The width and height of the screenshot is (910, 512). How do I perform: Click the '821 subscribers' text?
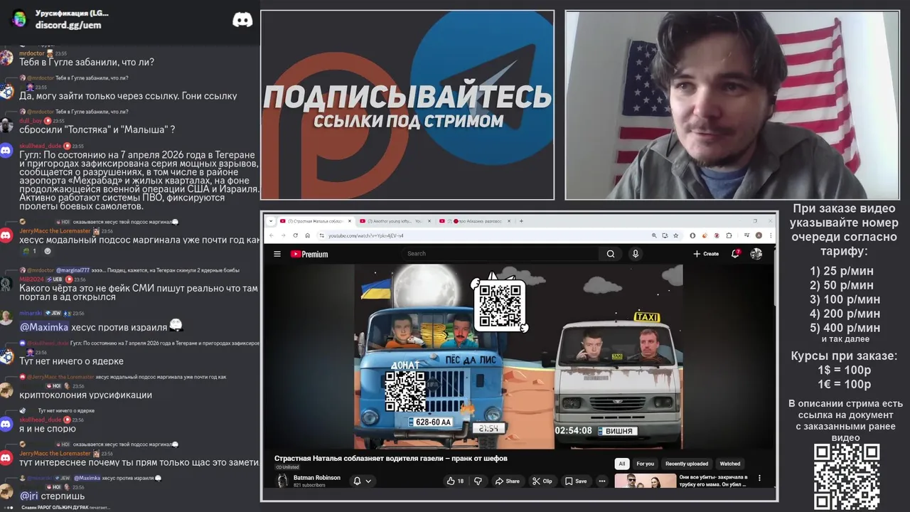[x=309, y=485]
